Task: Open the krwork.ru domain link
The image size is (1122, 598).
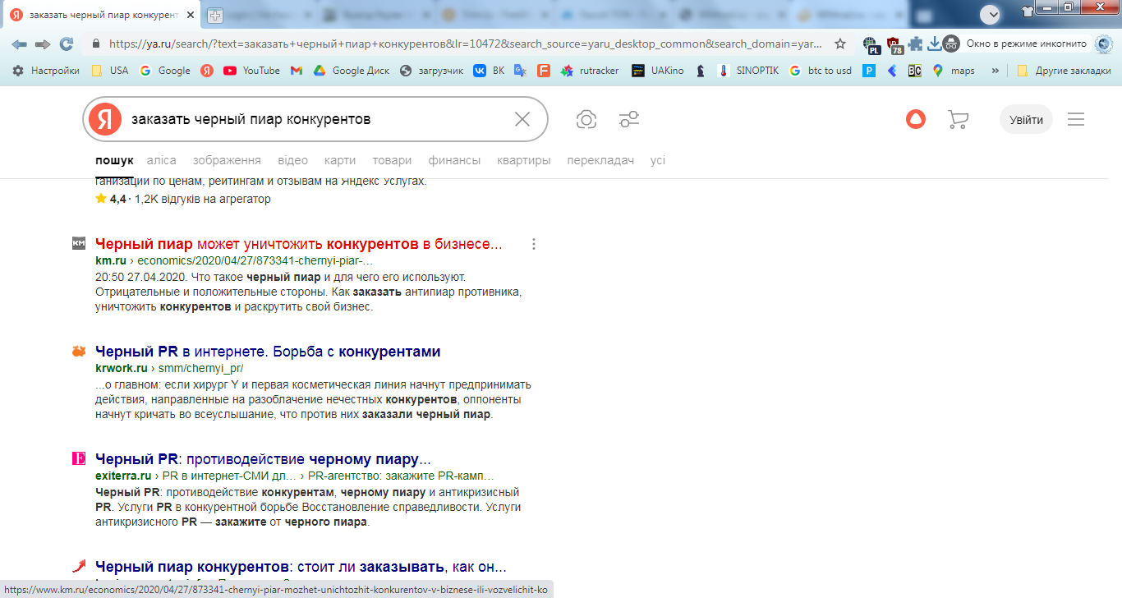Action: pos(122,368)
